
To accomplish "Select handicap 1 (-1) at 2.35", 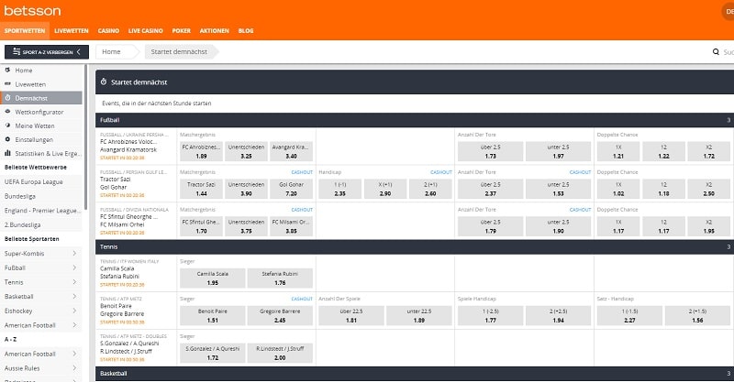I will tap(339, 189).
